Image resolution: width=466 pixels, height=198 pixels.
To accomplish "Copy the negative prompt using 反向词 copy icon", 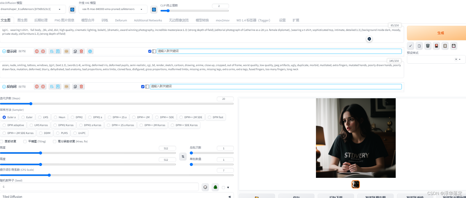I will coord(75,86).
